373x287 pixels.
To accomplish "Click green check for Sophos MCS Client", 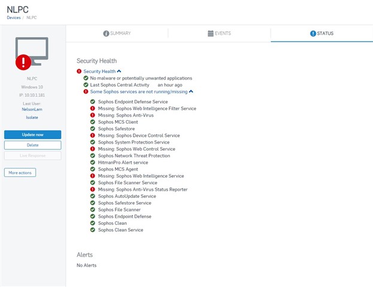I will (93, 122).
